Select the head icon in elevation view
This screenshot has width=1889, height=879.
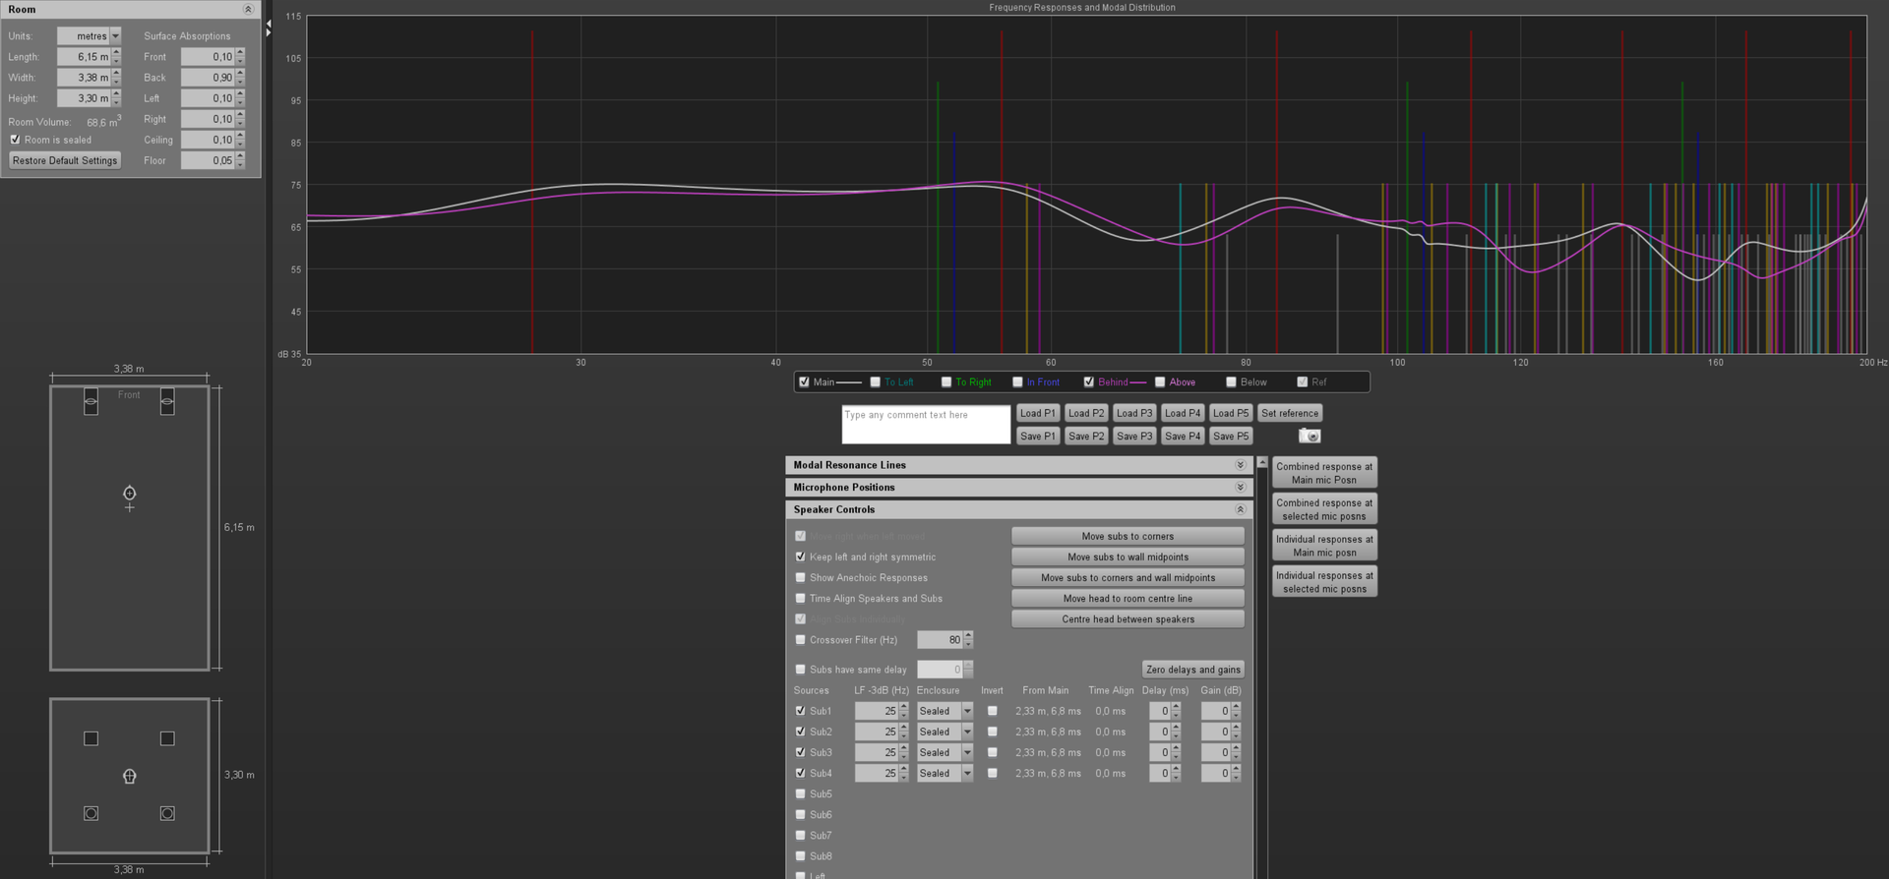(x=129, y=776)
